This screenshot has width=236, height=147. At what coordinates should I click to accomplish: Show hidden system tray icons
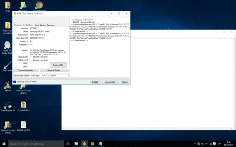coord(195,144)
